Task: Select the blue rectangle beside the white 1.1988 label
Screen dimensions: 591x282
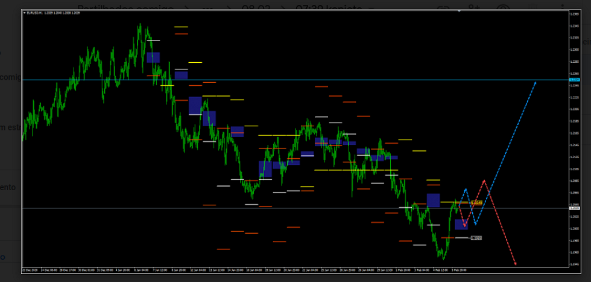Action: tap(461, 225)
